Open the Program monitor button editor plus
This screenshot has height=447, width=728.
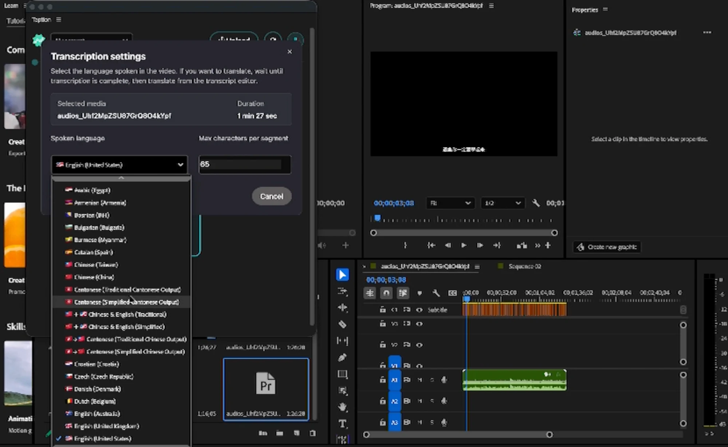pyautogui.click(x=548, y=246)
